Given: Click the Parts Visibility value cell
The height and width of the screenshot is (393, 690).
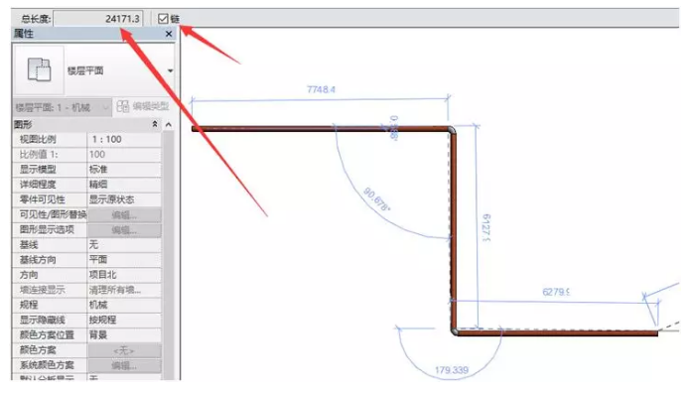Looking at the screenshot, I should pos(124,199).
